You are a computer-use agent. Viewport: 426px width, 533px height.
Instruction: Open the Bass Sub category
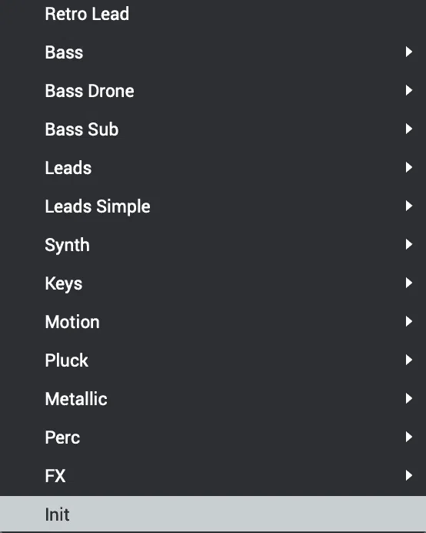213,129
